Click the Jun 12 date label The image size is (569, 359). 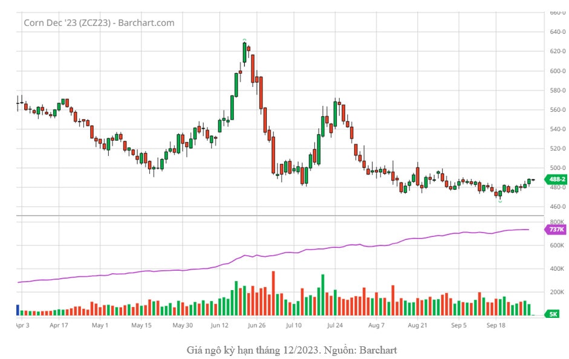[219, 325]
